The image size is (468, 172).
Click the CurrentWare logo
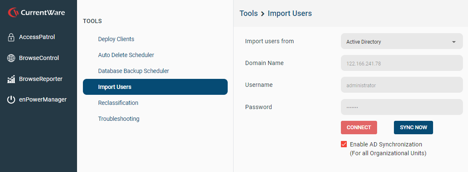37,13
